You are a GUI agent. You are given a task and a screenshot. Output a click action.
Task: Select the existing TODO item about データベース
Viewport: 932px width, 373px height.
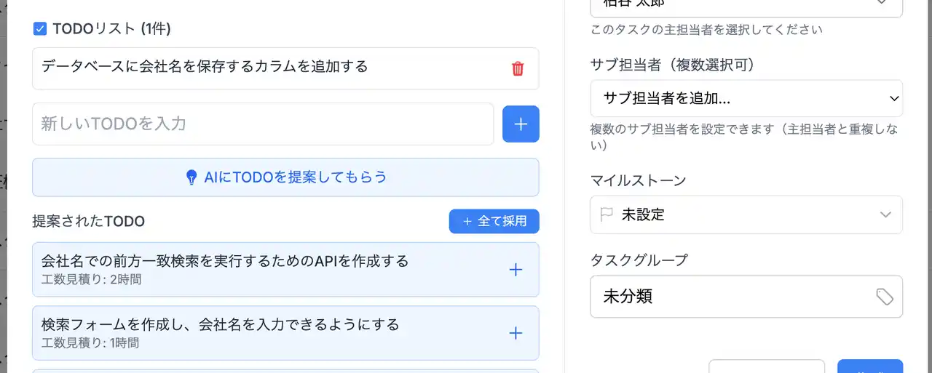pos(205,67)
